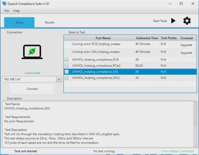Screen dimensions: 199x155
Task: Minimize the Quarch Compliance Suite window
Action: (170, 4)
